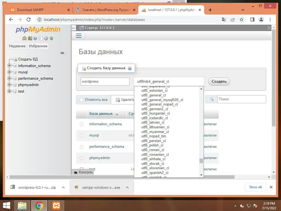Click the Создать button
This screenshot has height=211, width=281.
[x=219, y=81]
